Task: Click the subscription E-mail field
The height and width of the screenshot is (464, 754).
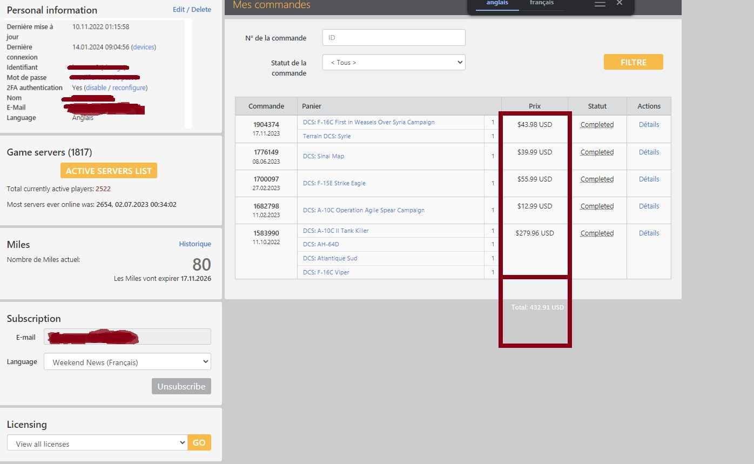Action: click(127, 337)
